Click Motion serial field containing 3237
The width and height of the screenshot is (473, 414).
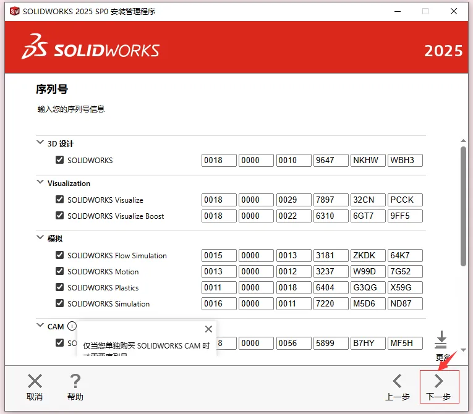331,271
